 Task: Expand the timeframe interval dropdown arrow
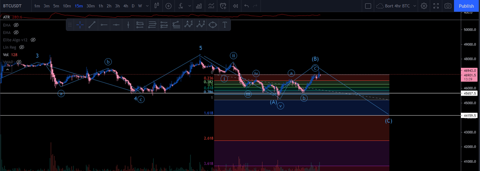coord(148,6)
